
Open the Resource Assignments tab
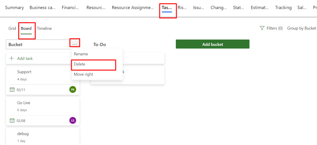coord(133,8)
